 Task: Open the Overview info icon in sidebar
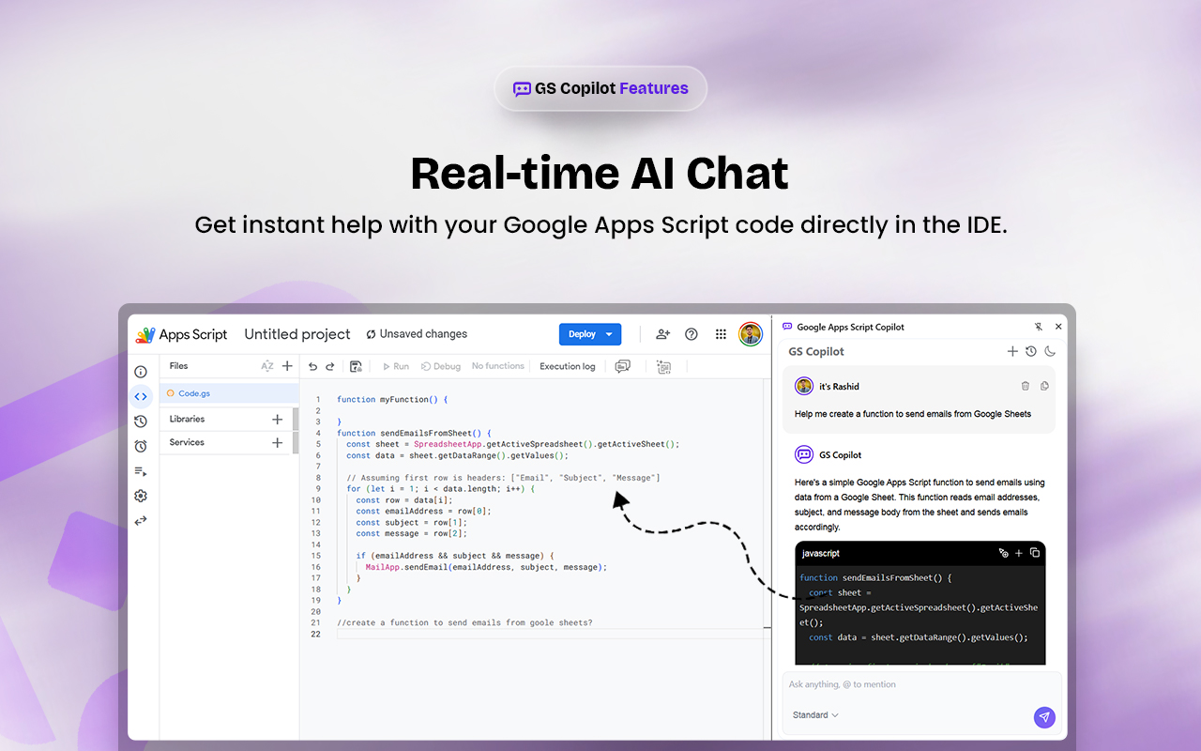(141, 372)
